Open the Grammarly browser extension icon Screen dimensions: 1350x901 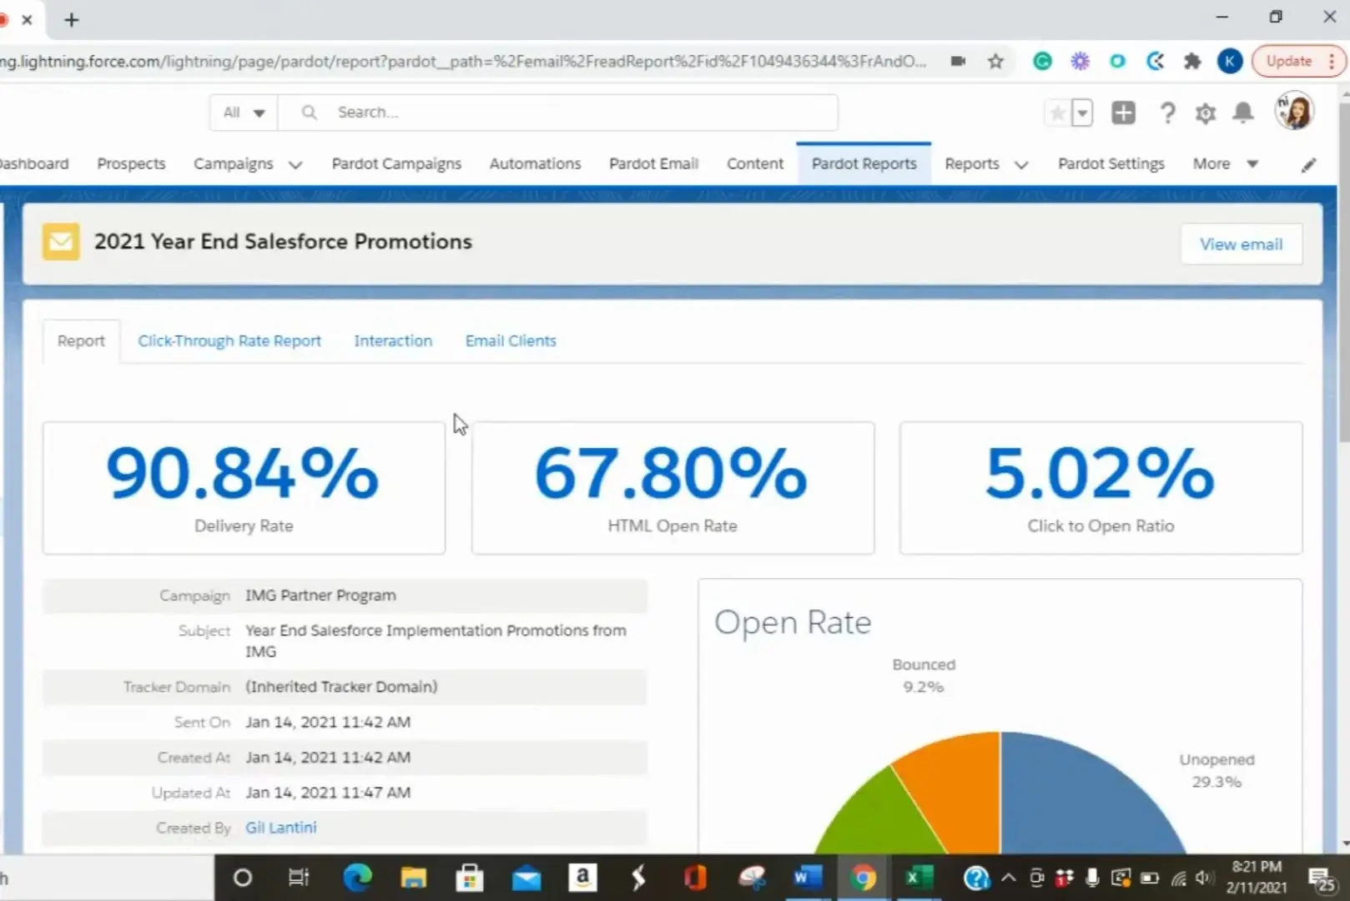(1041, 61)
